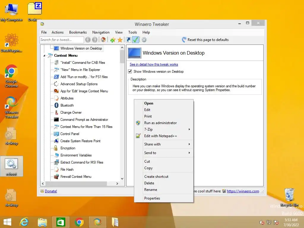Open Google Chrome desktop shortcut
304x228 pixels.
point(12,76)
